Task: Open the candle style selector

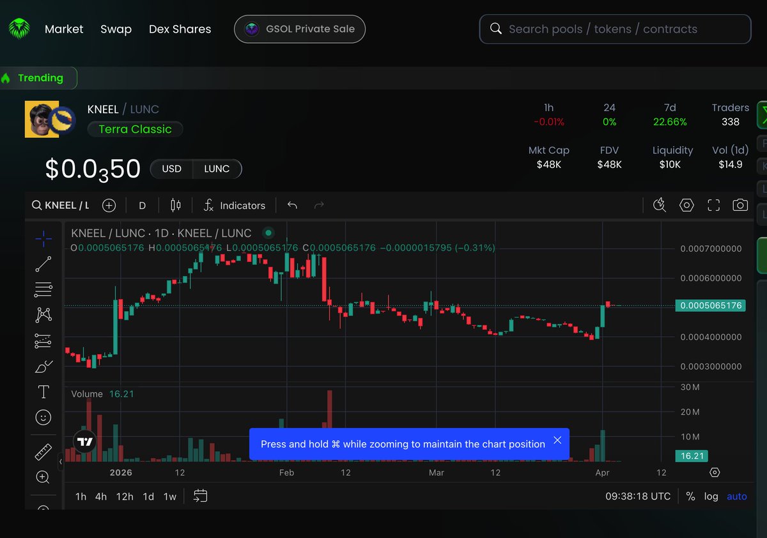Action: pos(175,205)
